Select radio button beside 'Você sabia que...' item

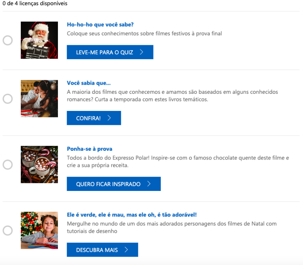(x=8, y=99)
